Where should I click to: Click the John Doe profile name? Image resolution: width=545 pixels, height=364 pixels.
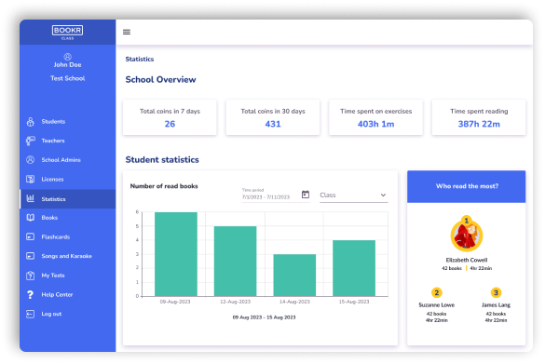67,64
